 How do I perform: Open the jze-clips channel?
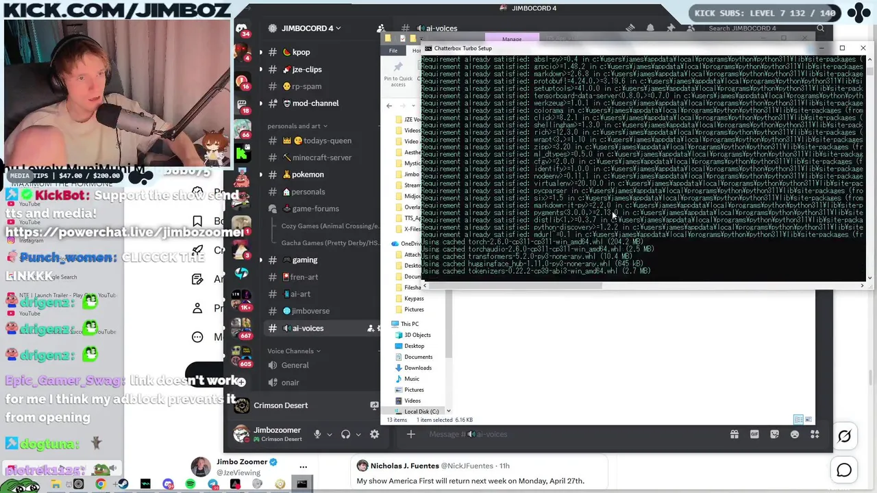pos(306,69)
